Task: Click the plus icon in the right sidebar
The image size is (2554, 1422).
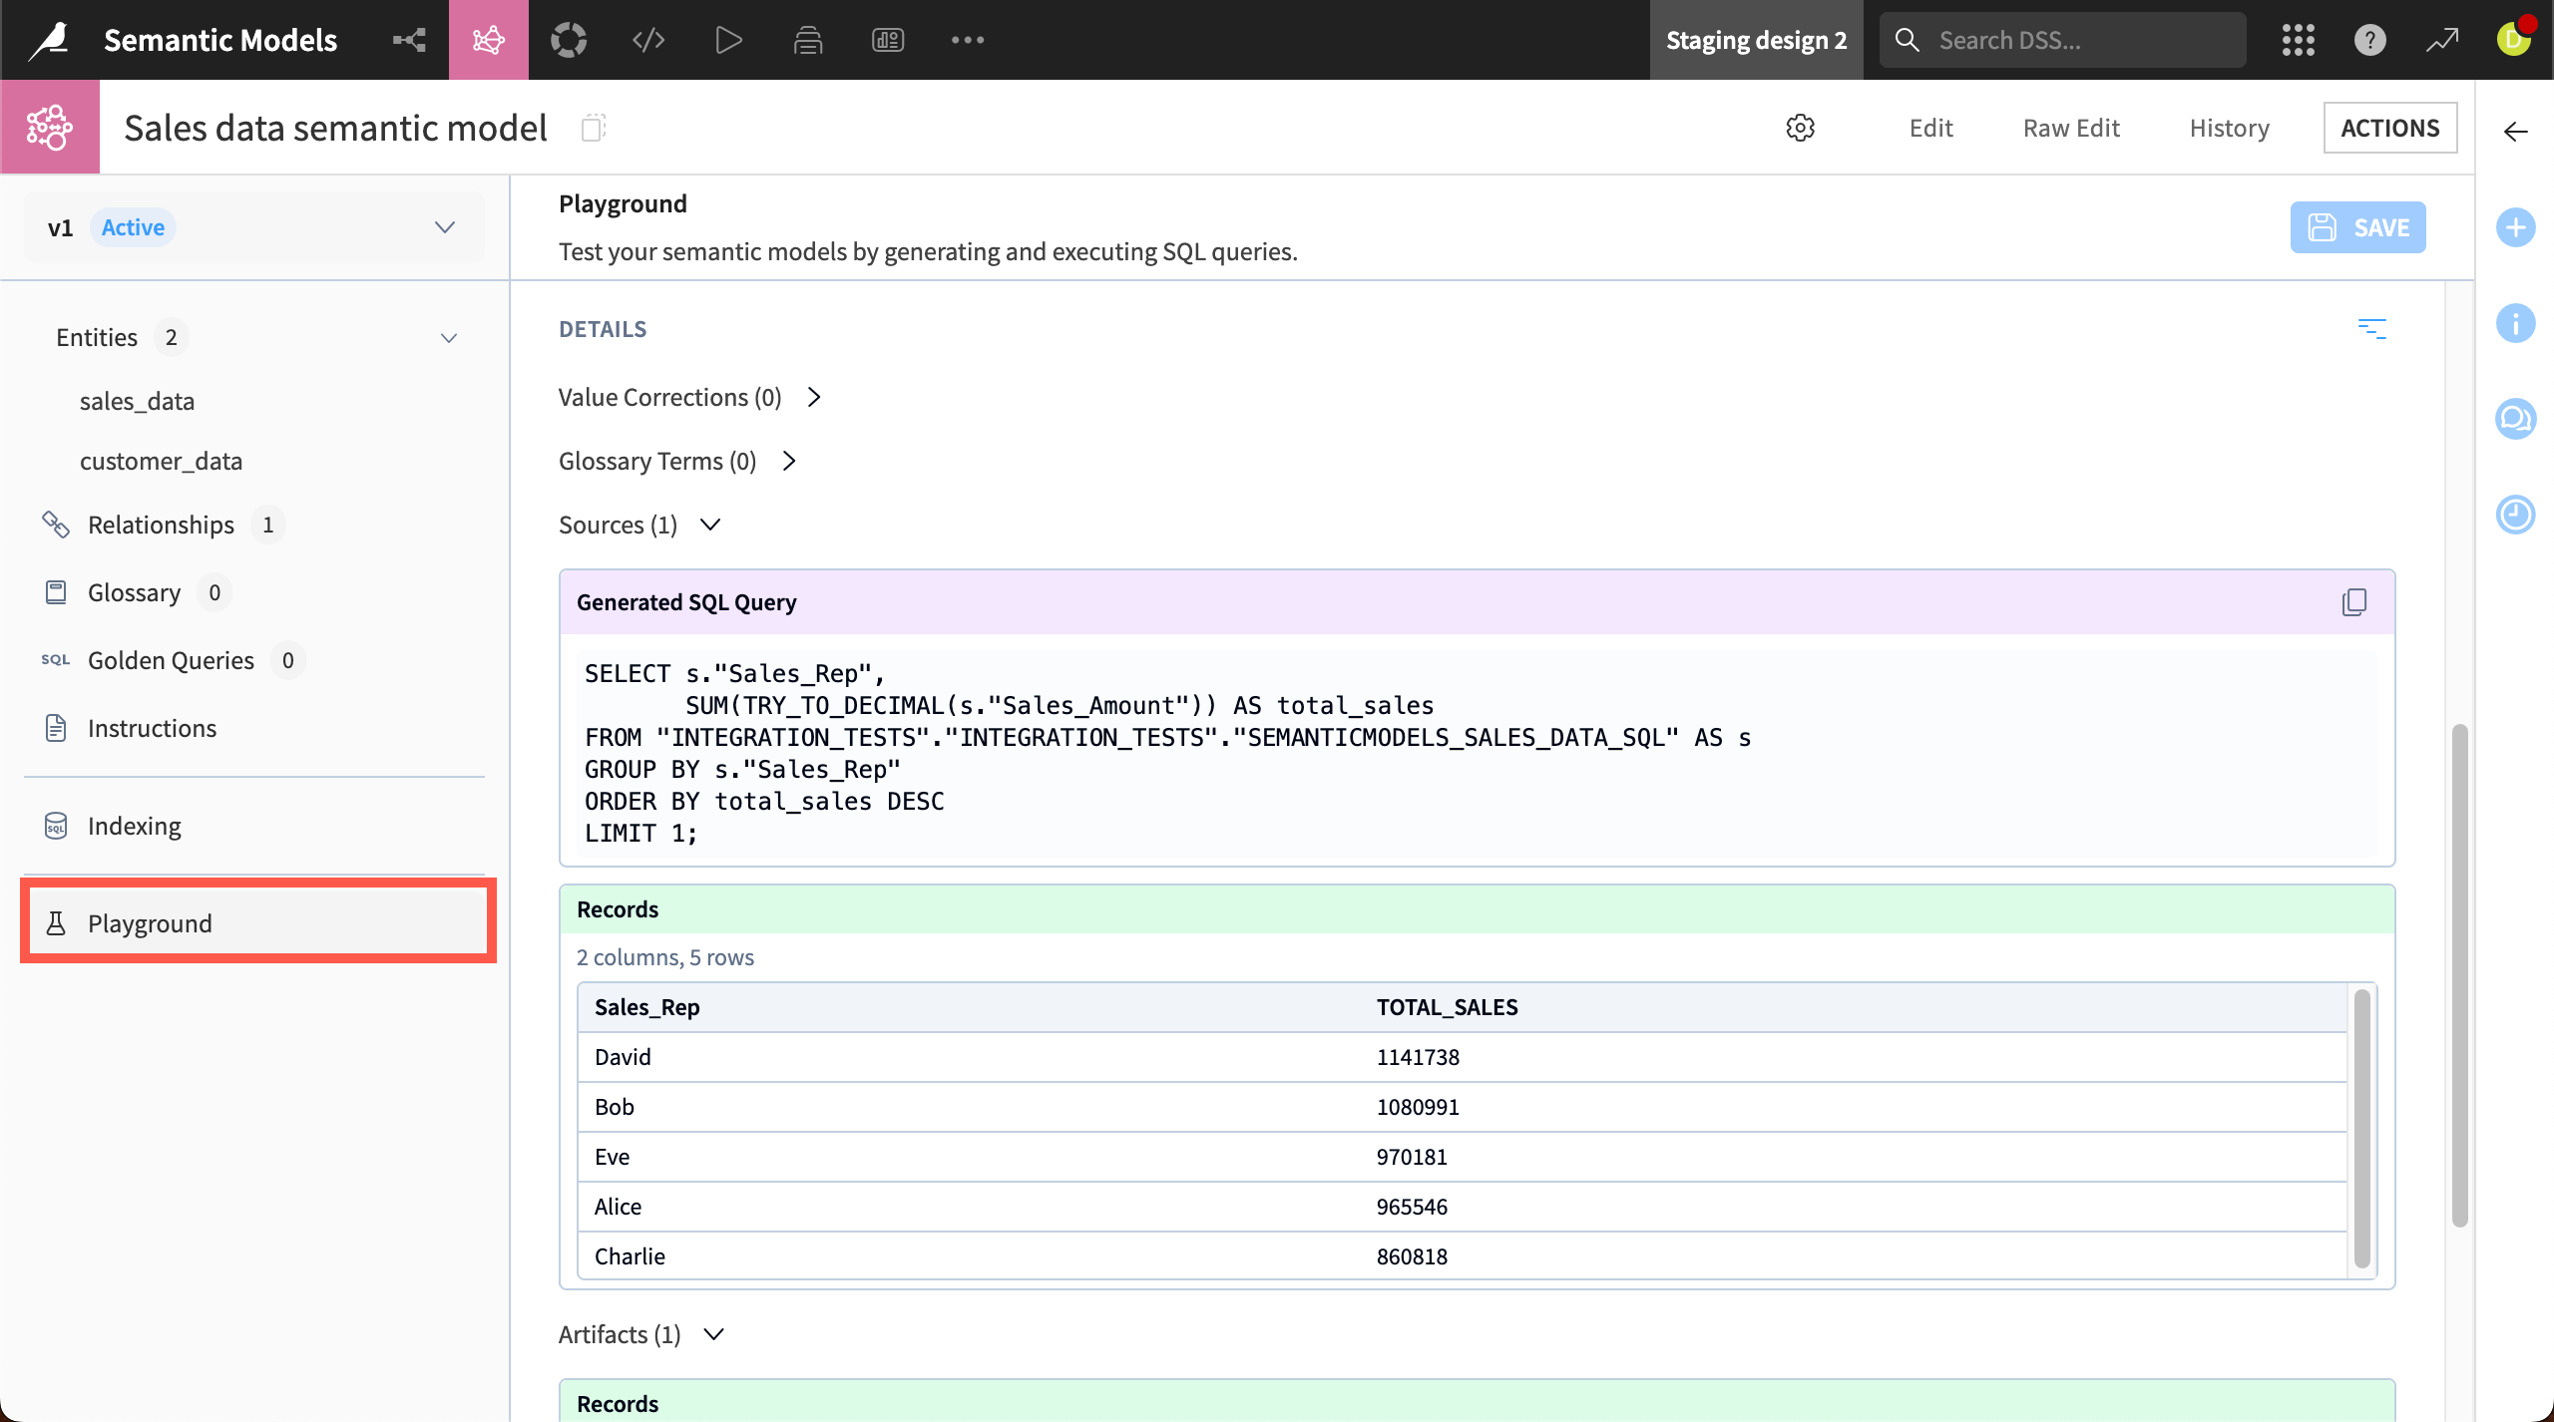Action: (2516, 226)
